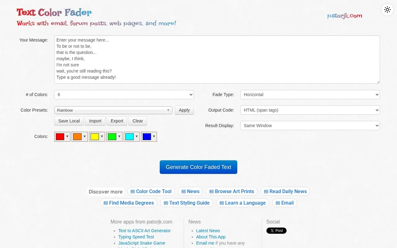The image size is (397, 248).
Task: Open the Output Code dropdown
Action: [310, 110]
